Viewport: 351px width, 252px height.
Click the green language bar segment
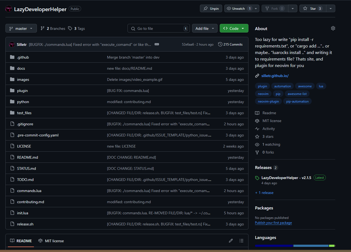[x=332, y=246]
